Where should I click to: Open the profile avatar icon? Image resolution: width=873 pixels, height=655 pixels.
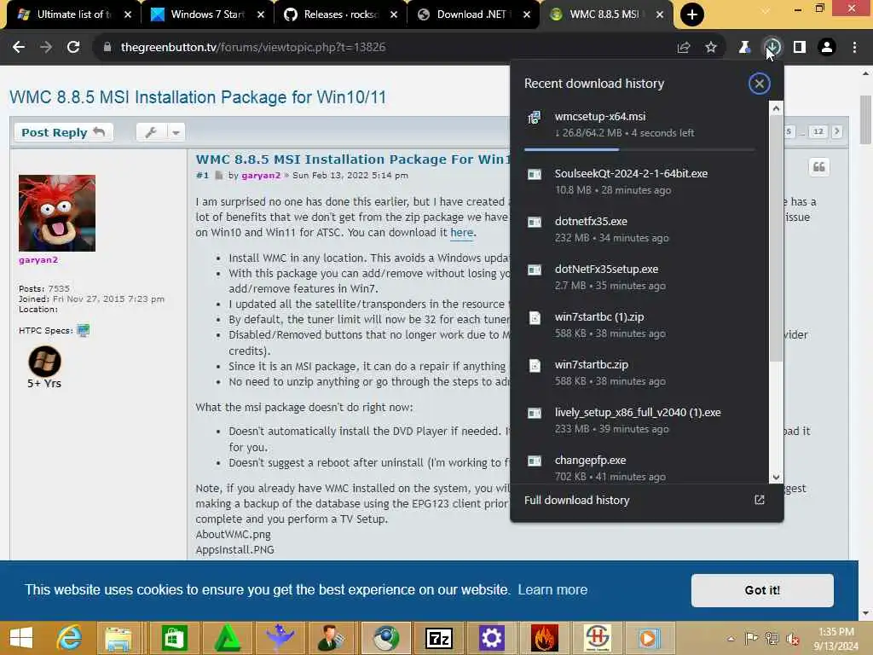[827, 48]
